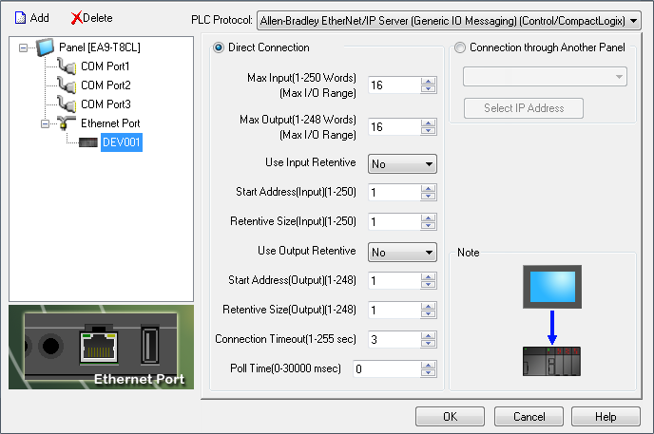This screenshot has height=434, width=654.
Task: Open the PLC Protocol dropdown
Action: (634, 18)
